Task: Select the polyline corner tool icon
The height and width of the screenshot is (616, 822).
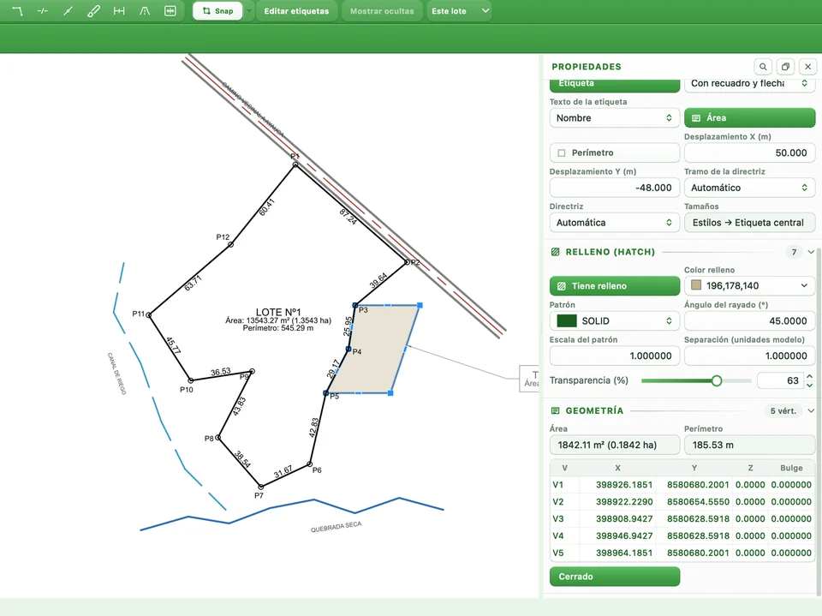Action: (x=17, y=11)
